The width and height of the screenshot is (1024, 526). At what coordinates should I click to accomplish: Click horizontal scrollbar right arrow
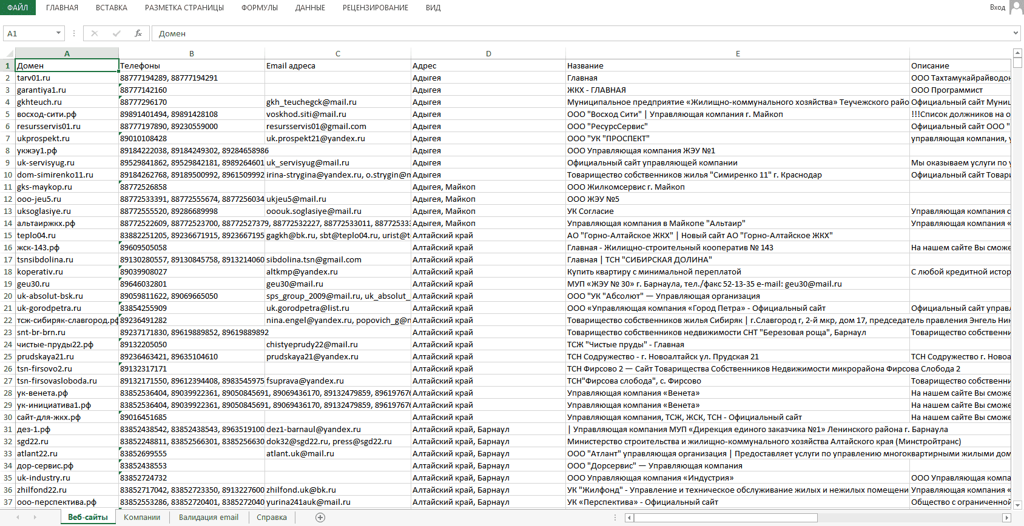[x=1006, y=518]
